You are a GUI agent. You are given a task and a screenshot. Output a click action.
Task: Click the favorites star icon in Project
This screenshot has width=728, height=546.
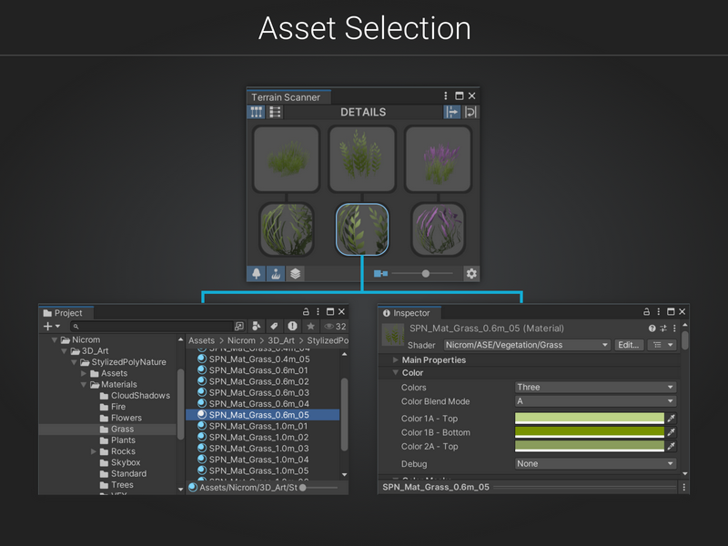[310, 327]
